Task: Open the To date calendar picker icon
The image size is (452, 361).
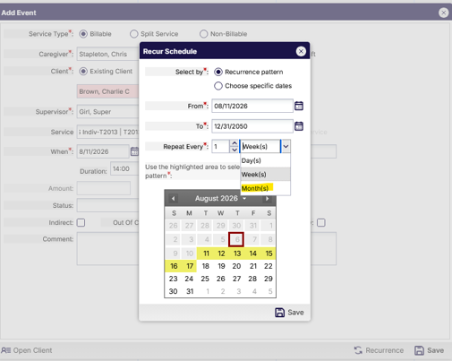Action: click(x=299, y=126)
